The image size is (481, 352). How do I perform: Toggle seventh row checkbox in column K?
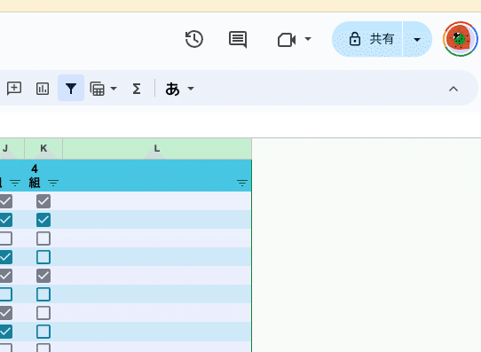click(x=43, y=313)
